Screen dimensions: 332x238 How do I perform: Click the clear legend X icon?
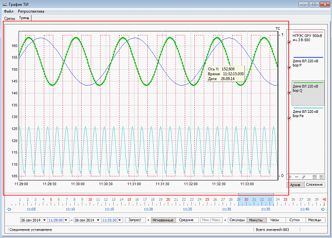tap(322, 176)
